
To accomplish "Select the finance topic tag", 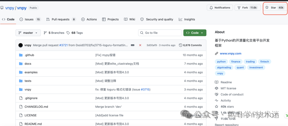I will tap(236, 62).
